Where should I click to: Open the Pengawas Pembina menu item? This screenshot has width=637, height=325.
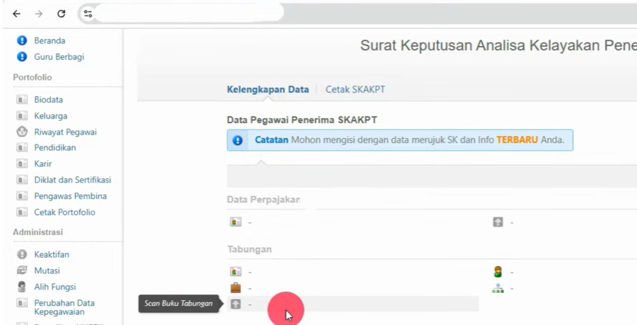click(70, 196)
